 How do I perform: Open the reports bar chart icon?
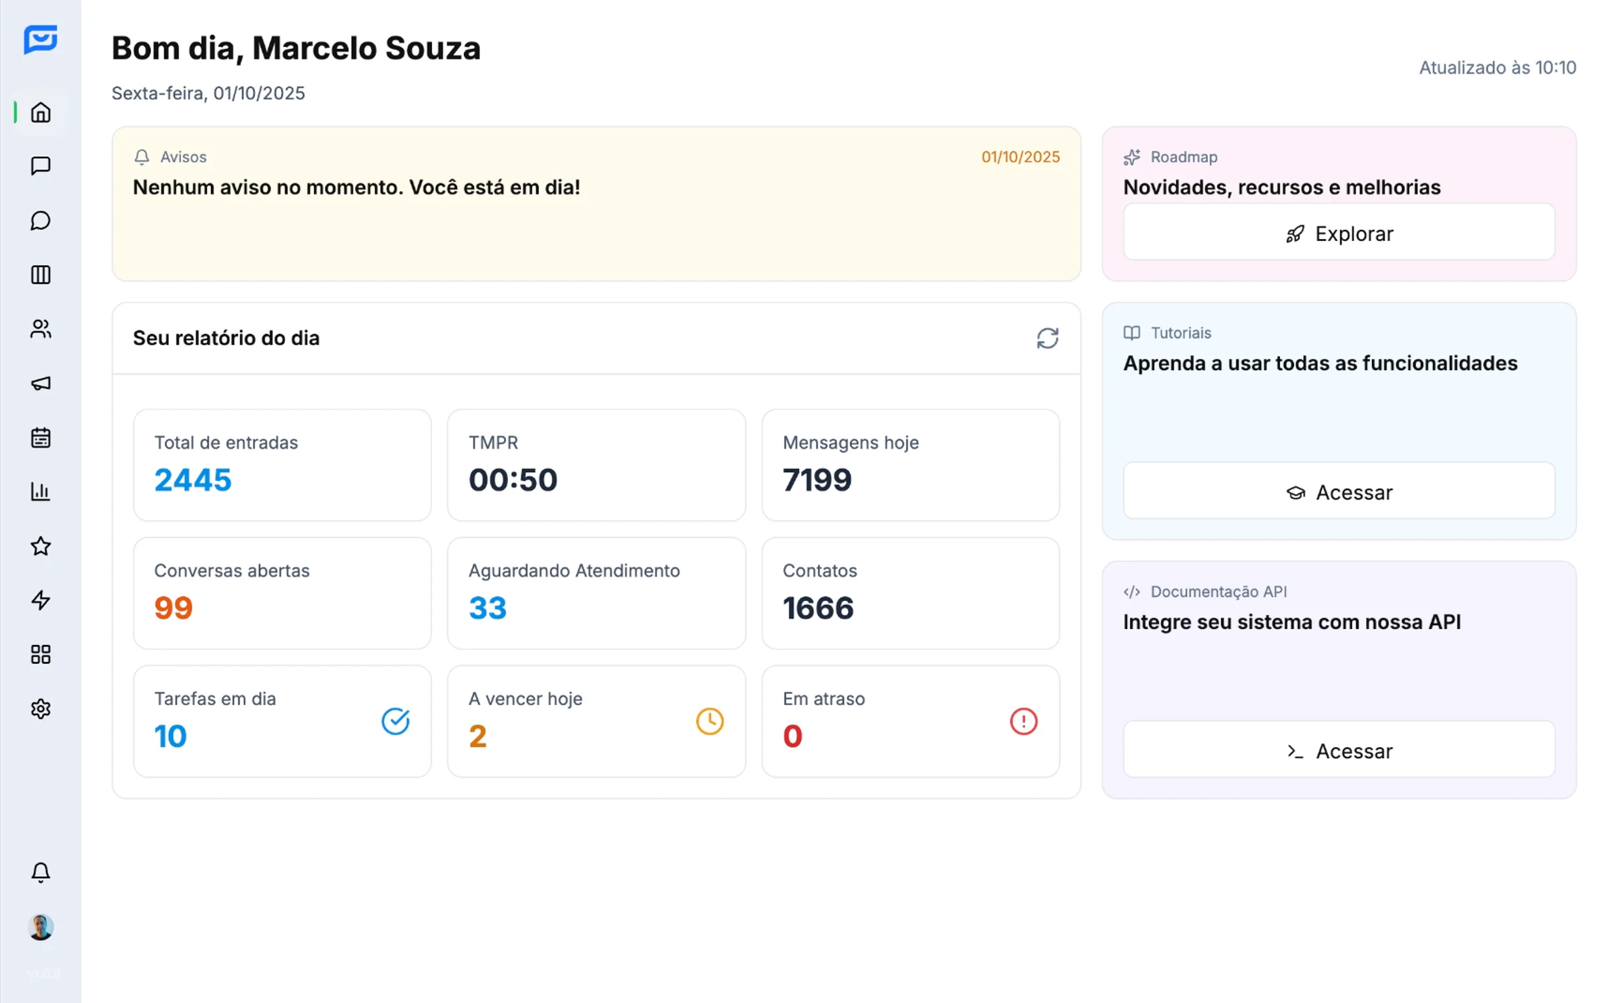pos(41,491)
